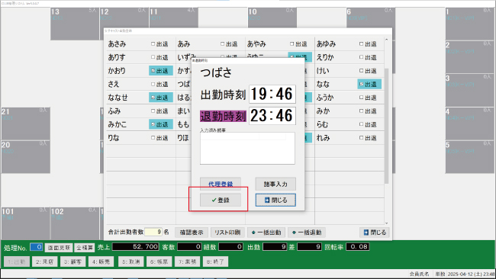Viewport: 496px width, 279px height.
Task: Click the 全精算 button
Action: 85,248
